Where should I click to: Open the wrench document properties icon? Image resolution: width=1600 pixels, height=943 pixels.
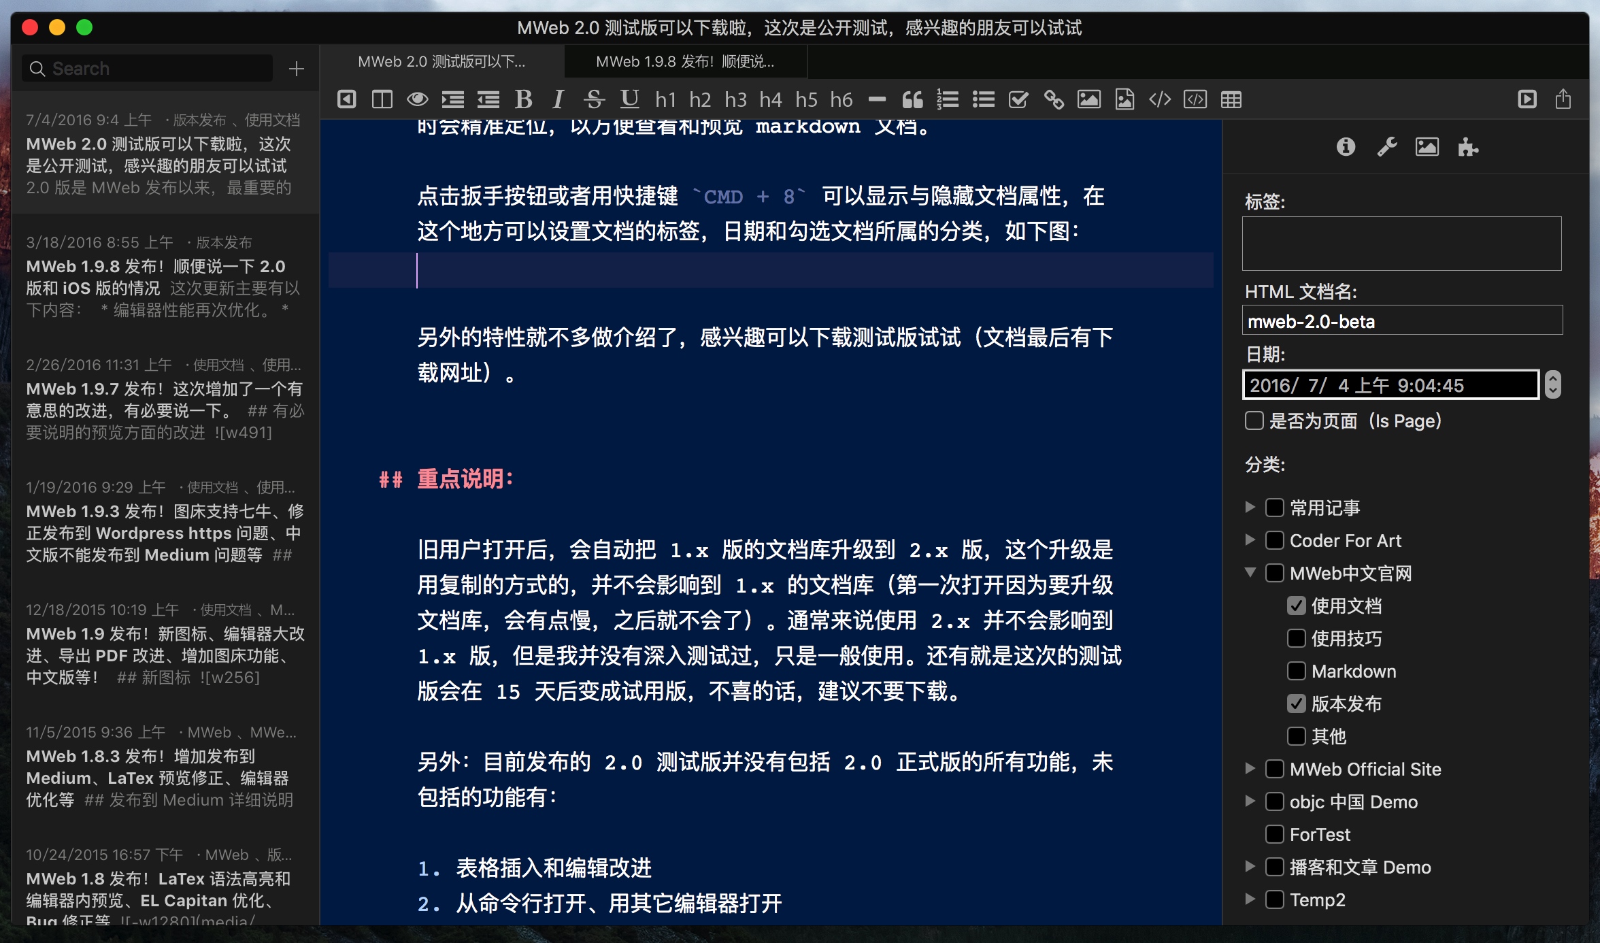(1386, 147)
